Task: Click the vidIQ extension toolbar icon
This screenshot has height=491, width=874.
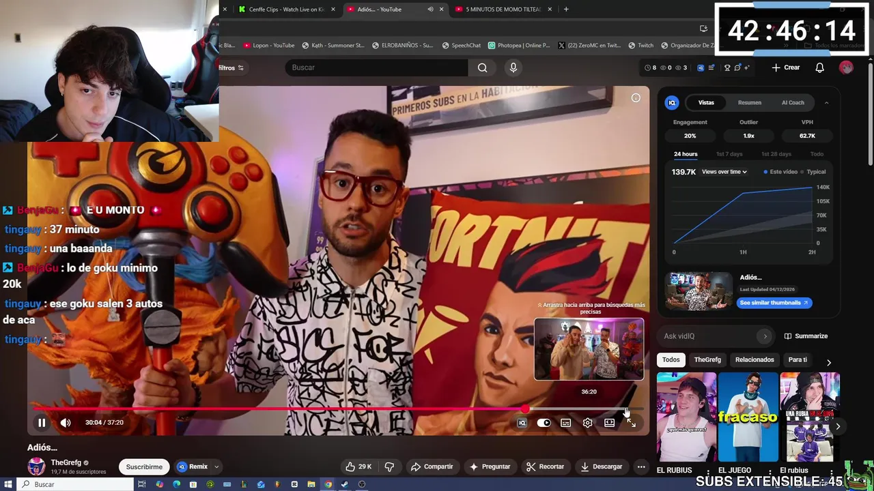Action: [x=701, y=68]
